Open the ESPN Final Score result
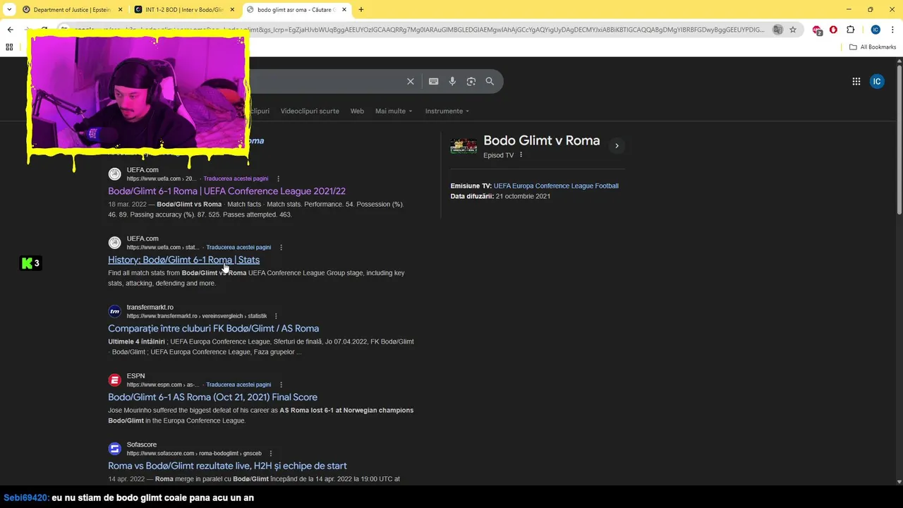 click(x=212, y=397)
